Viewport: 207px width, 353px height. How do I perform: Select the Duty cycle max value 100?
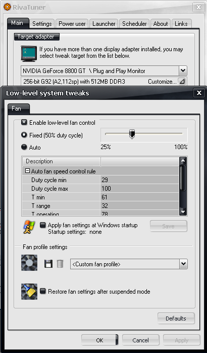[x=139, y=189]
